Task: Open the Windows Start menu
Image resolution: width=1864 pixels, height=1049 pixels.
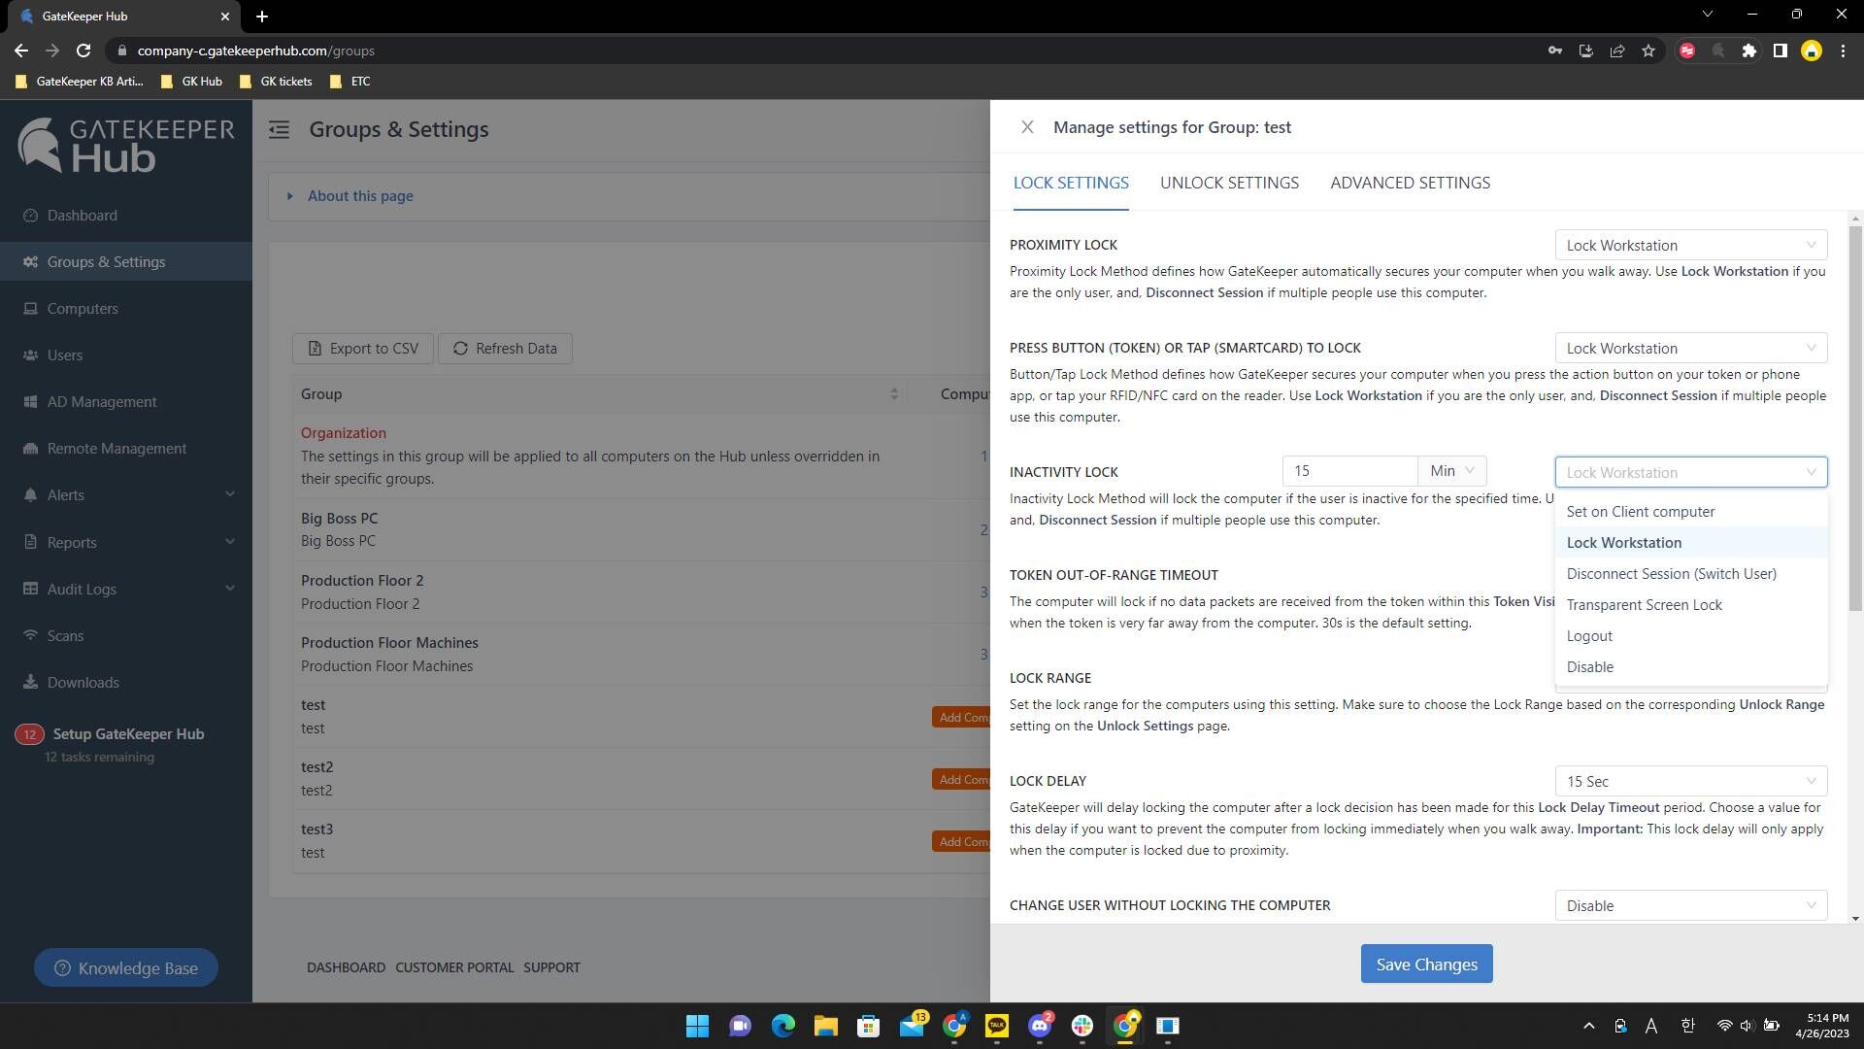Action: click(697, 1026)
